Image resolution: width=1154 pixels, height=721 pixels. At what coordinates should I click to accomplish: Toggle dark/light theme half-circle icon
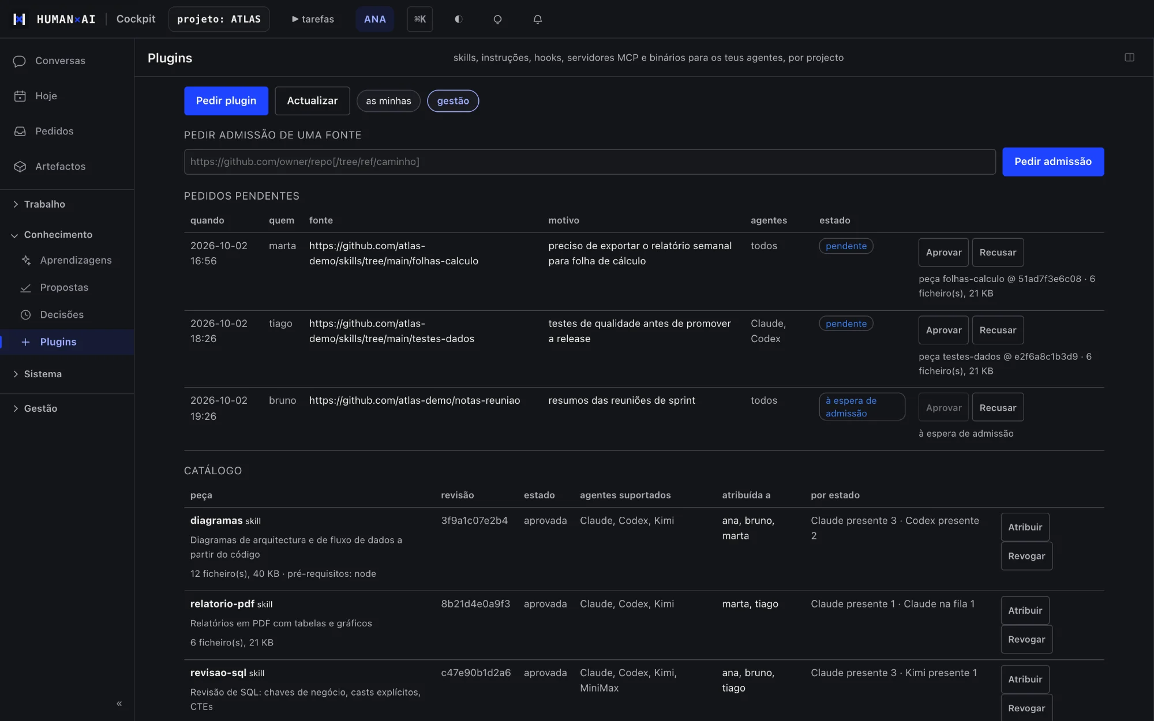(x=459, y=19)
